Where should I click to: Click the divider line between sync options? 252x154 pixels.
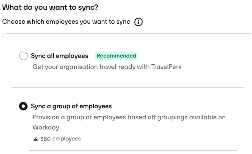coord(128,87)
